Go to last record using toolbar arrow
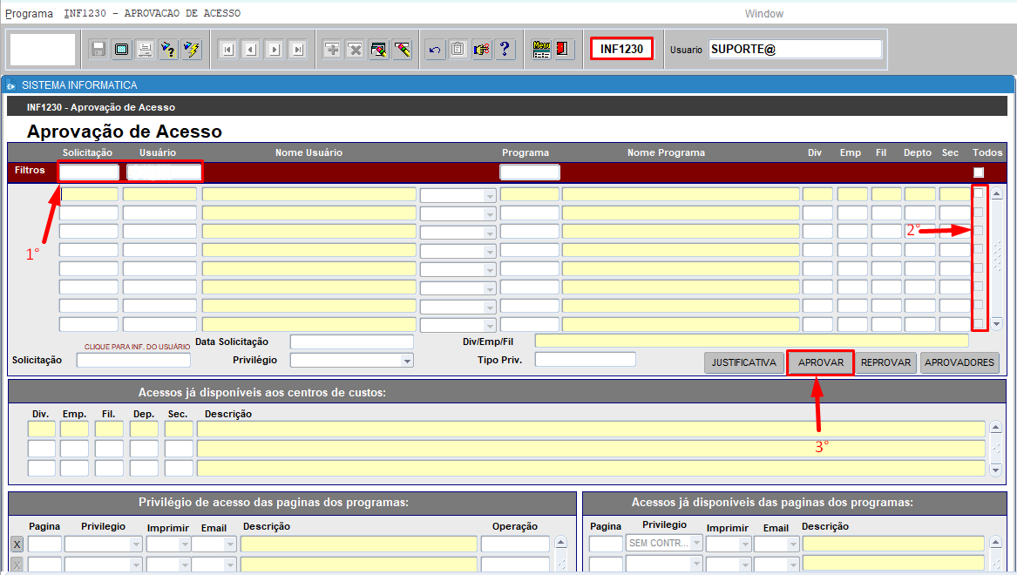This screenshot has height=575, width=1017. 298,50
